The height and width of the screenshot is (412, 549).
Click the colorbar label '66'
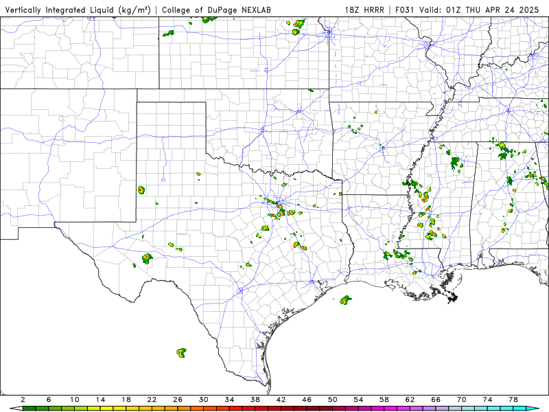pos(436,400)
